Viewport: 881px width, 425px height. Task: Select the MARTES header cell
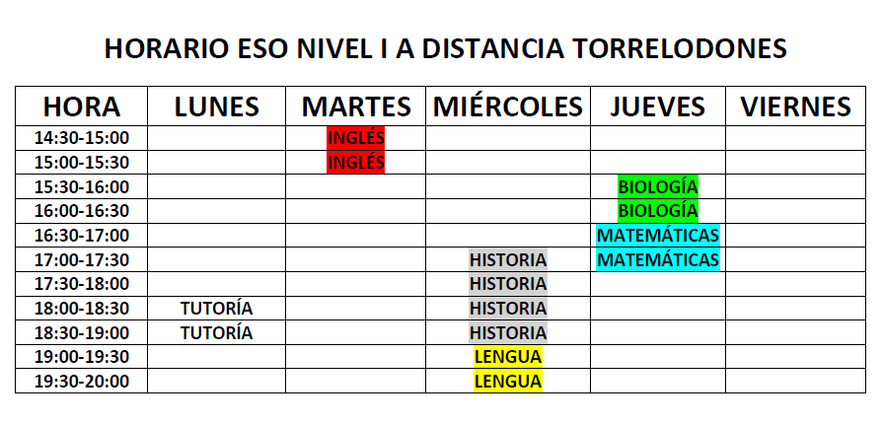356,106
